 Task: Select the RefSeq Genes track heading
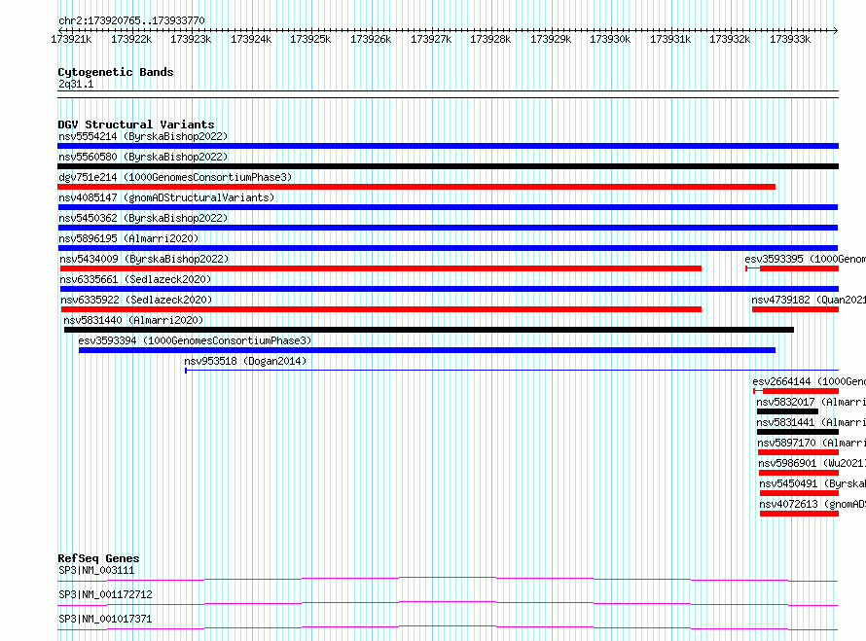pos(98,558)
